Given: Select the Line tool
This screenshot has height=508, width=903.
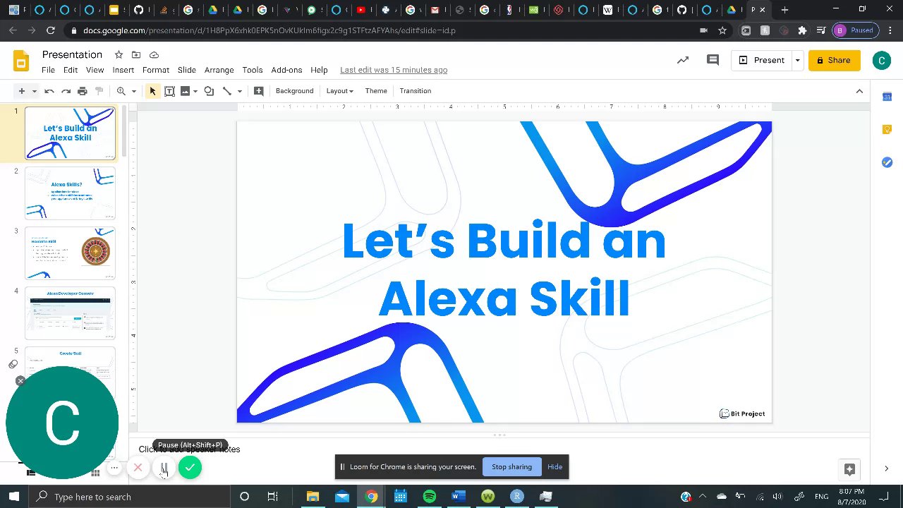Looking at the screenshot, I should 227,91.
